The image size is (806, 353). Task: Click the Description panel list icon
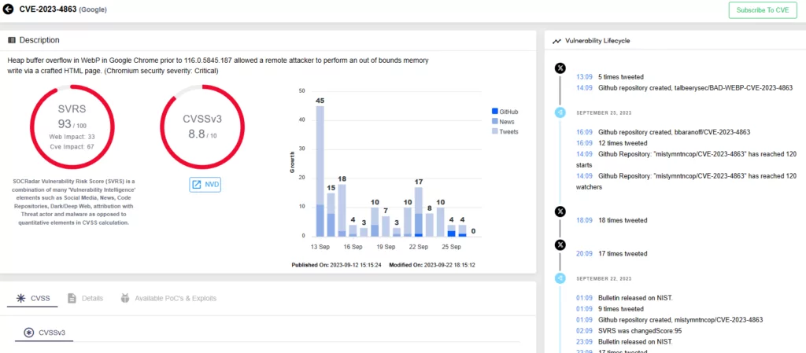[11, 40]
